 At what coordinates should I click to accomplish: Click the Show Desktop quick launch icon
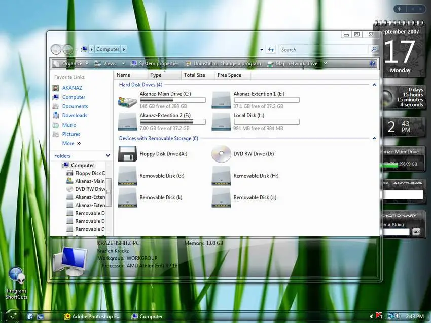click(x=40, y=316)
